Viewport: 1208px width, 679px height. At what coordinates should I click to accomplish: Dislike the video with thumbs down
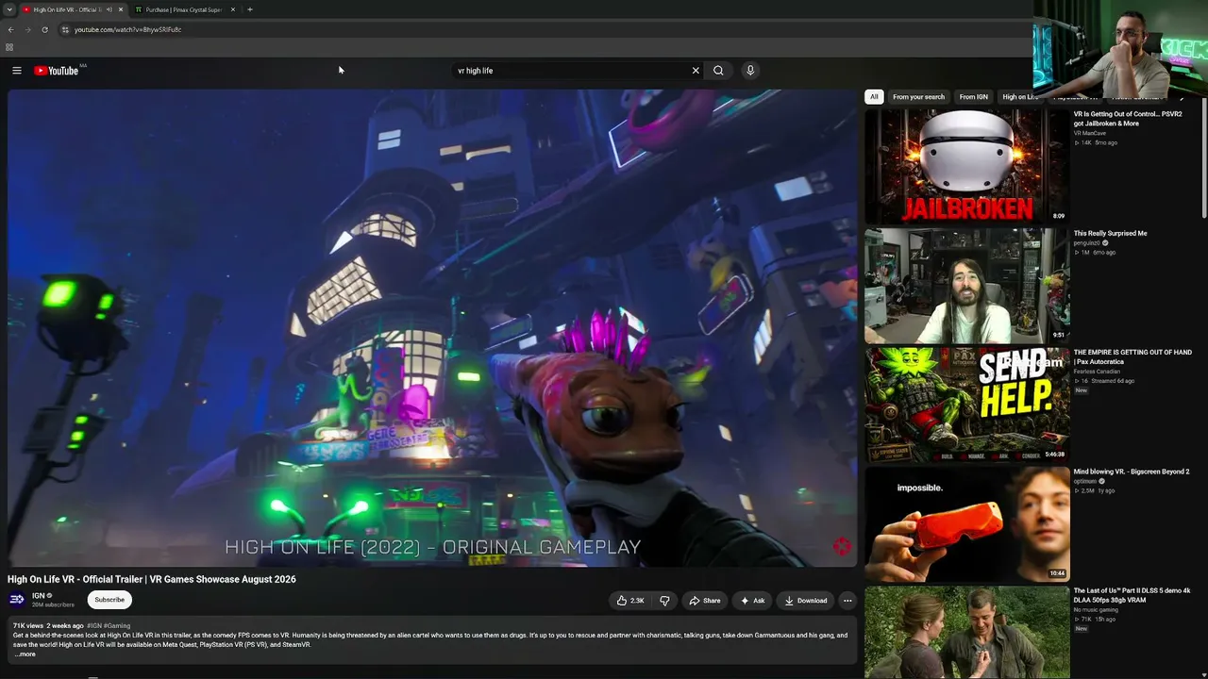664,601
